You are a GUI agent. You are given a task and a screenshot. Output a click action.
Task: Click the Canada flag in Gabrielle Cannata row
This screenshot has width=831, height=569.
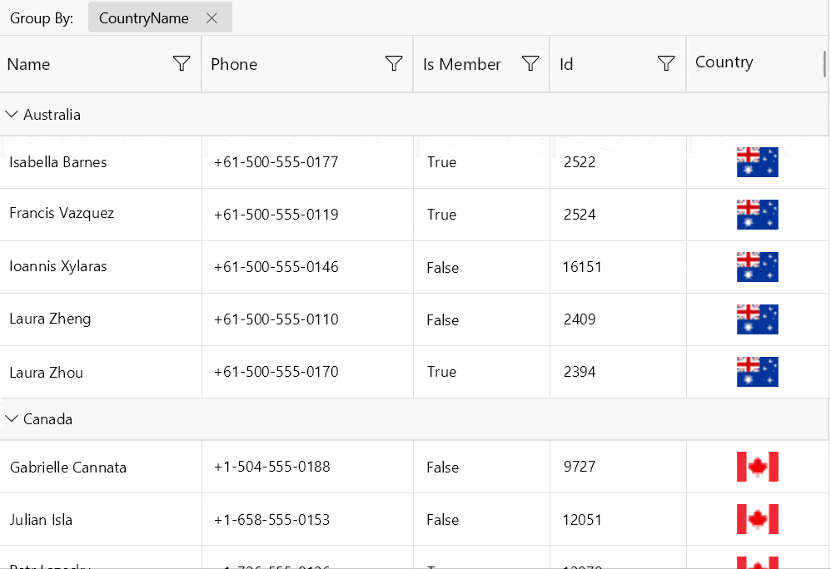(757, 467)
